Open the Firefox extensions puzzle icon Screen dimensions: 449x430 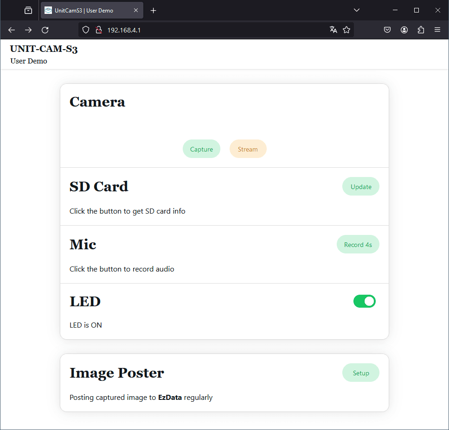(x=421, y=30)
